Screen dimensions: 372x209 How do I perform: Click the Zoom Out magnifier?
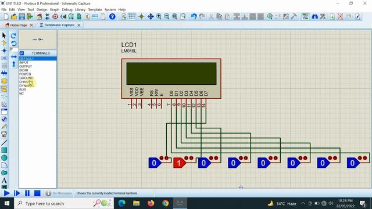point(167,16)
